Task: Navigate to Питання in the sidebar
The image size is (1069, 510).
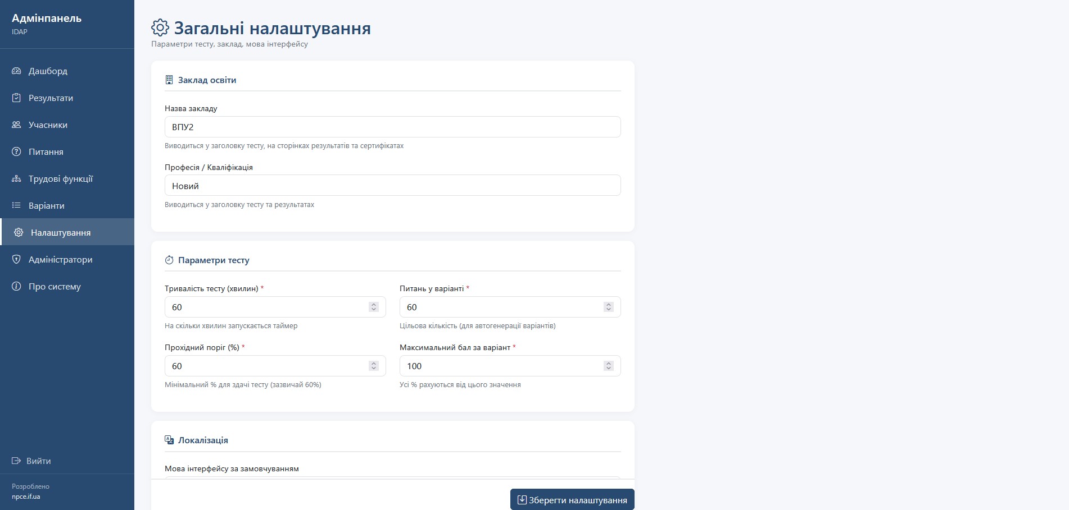Action: coord(67,152)
